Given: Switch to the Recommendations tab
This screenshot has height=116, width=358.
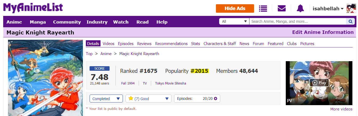Looking at the screenshot, I should 171,43.
